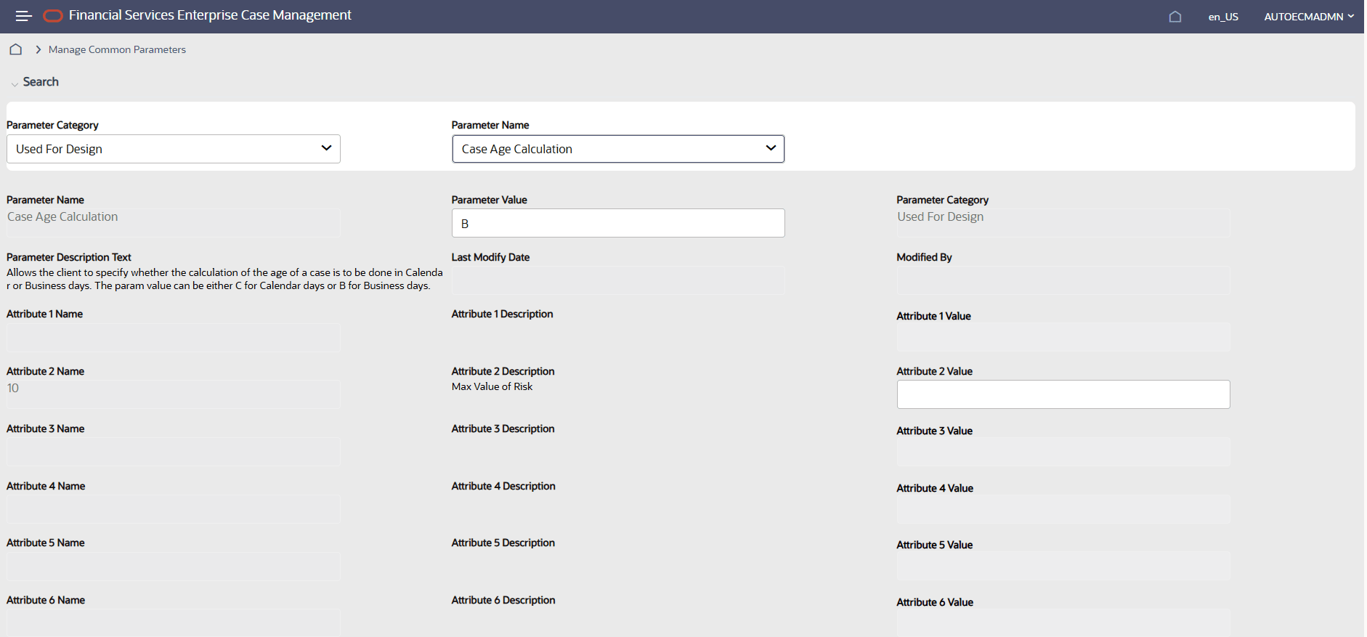Click the Financial Services Enterprise Case Management title
The width and height of the screenshot is (1367, 637).
pyautogui.click(x=210, y=15)
